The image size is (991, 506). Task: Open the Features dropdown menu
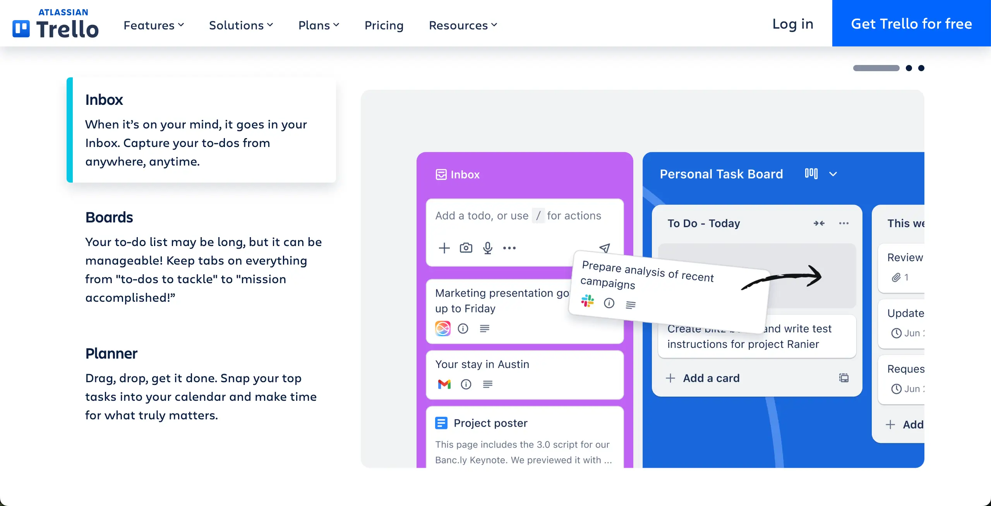(154, 25)
